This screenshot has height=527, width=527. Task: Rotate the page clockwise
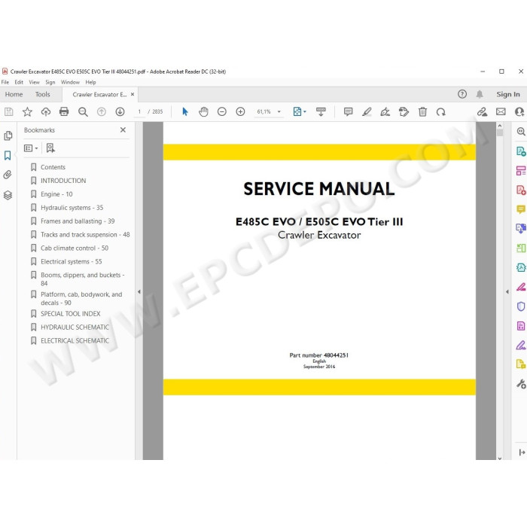[x=441, y=111]
